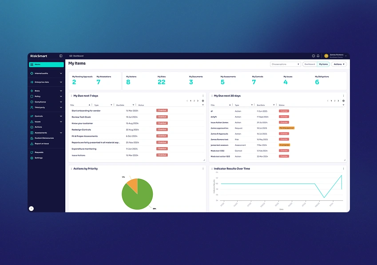Go to next page in My Due next 30 days
Viewport: 377px width, 265px height.
point(338,101)
